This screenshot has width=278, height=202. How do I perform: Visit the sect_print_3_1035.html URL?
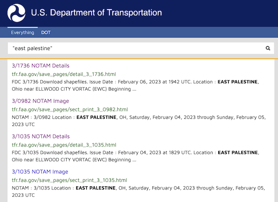[x=69, y=180]
